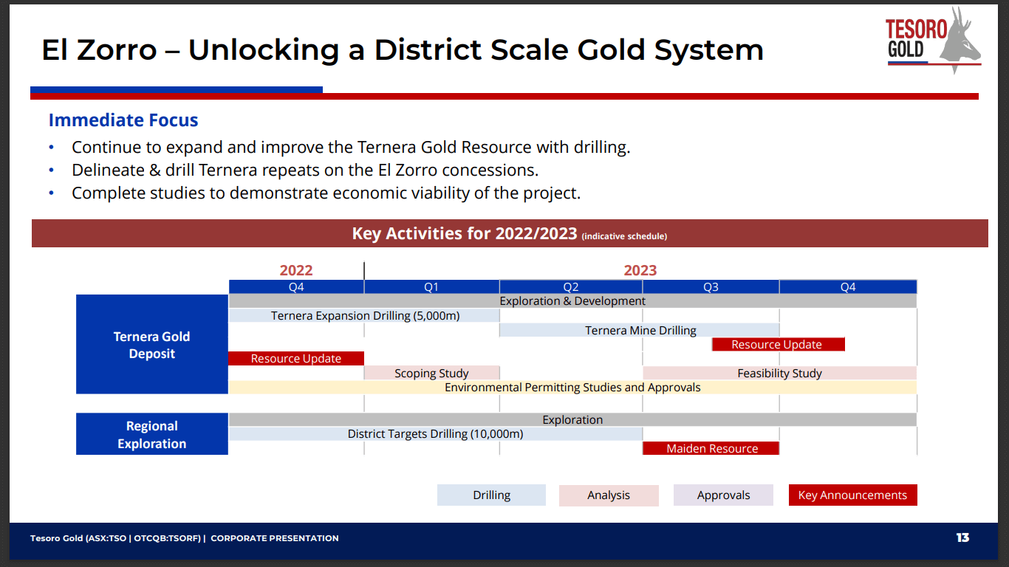
Task: Click the Q4 header under 2022
Action: [x=296, y=287]
